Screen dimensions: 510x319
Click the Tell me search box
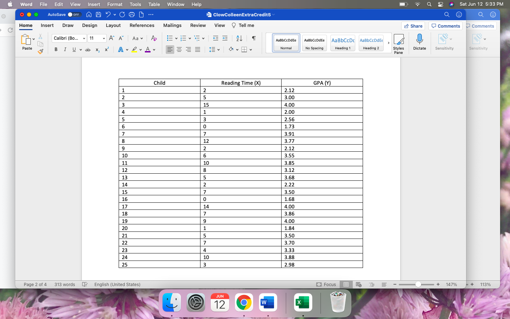pyautogui.click(x=243, y=26)
